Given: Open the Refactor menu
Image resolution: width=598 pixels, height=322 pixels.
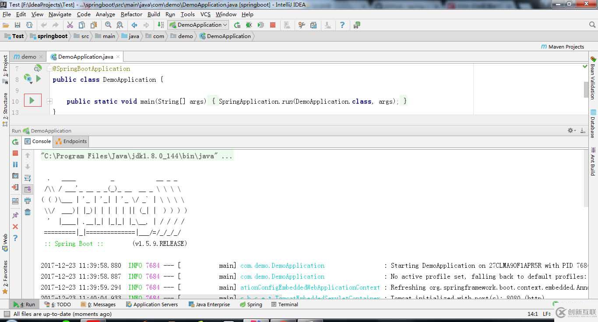Looking at the screenshot, I should (x=131, y=14).
